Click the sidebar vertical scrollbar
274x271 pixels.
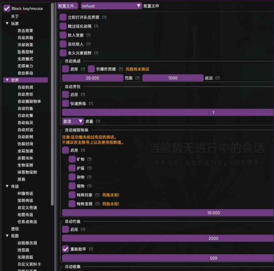(x=52, y=104)
